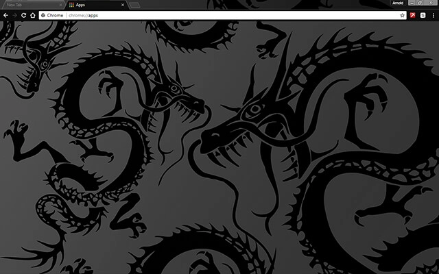
Task: Go back with the back arrow
Action: click(5, 15)
